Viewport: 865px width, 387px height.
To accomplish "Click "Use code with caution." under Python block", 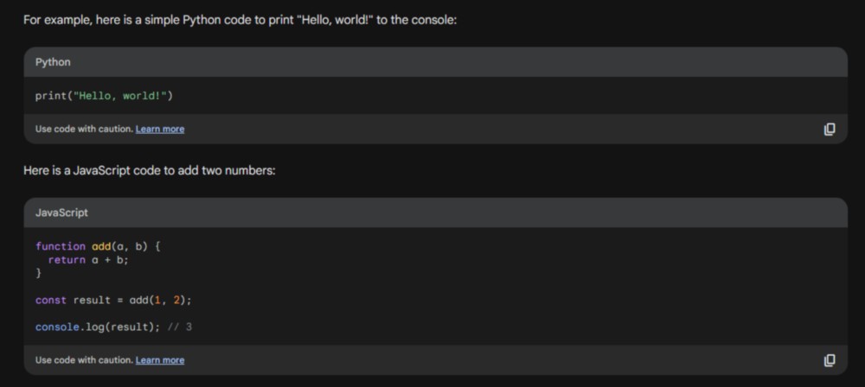I will tap(85, 129).
